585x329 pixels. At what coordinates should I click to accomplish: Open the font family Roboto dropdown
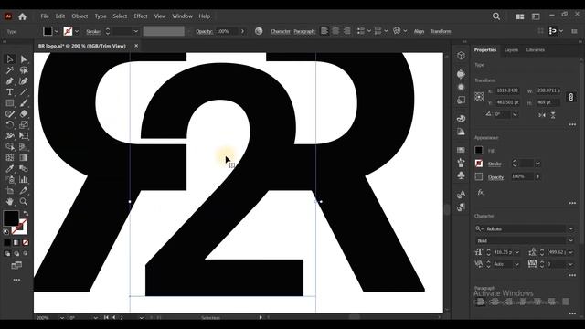coord(570,228)
